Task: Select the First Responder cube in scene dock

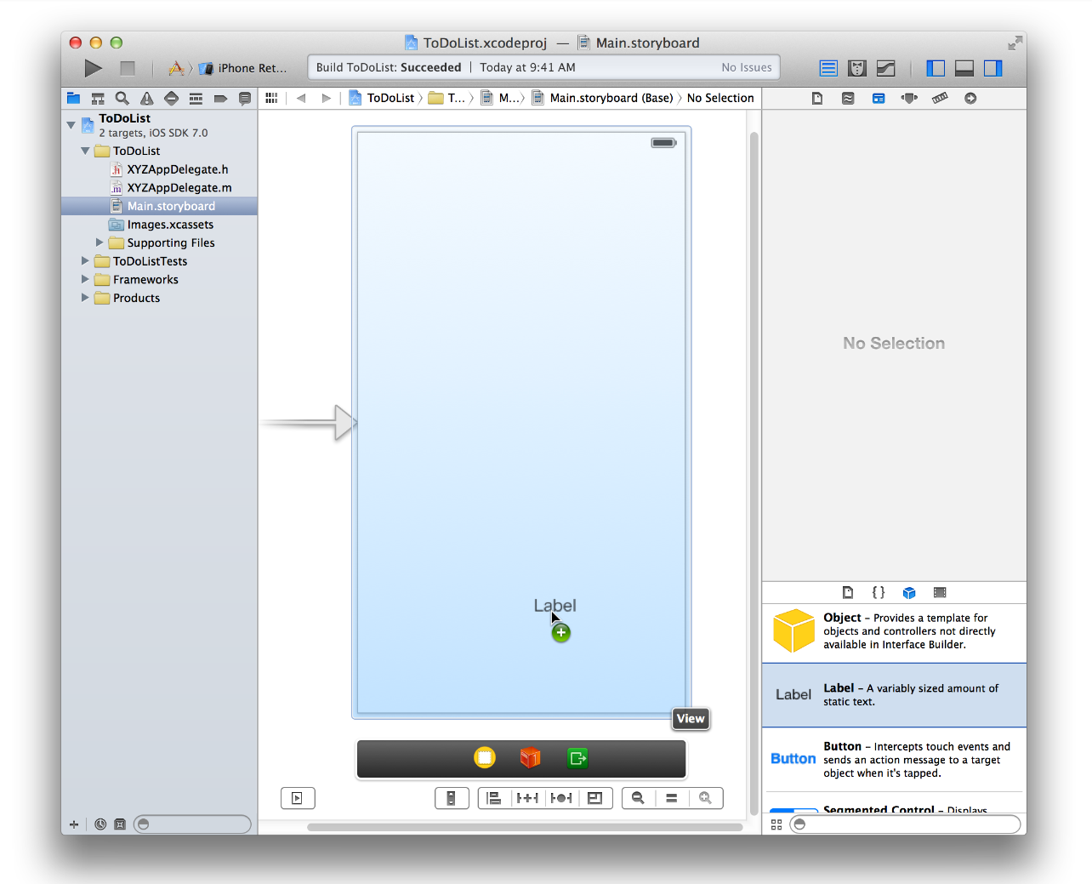Action: tap(530, 757)
